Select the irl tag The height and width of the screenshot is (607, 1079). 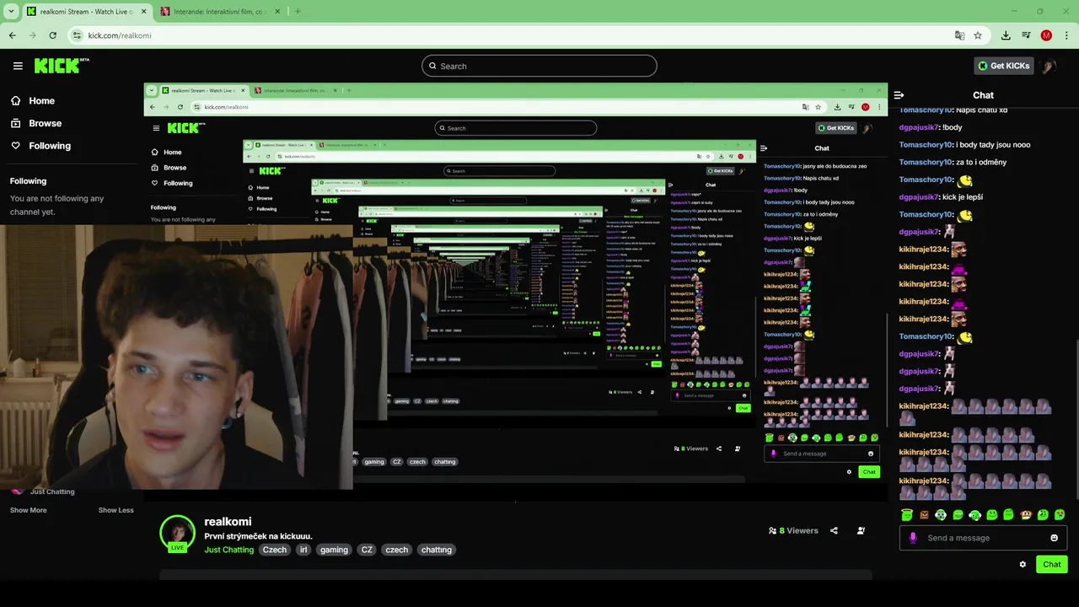tap(303, 550)
